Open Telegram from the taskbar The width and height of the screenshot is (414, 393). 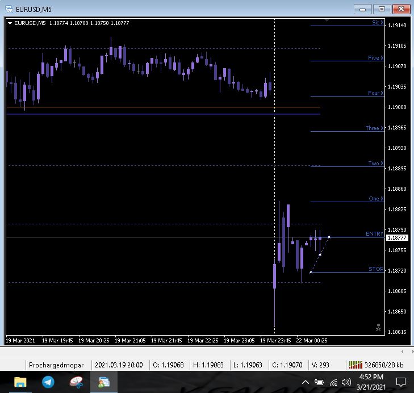click(x=48, y=382)
